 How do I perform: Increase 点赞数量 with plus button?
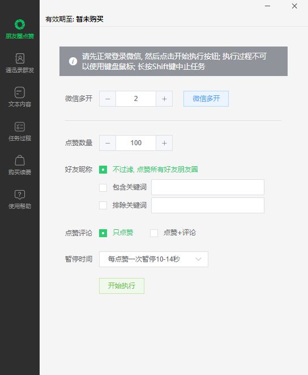(164, 143)
